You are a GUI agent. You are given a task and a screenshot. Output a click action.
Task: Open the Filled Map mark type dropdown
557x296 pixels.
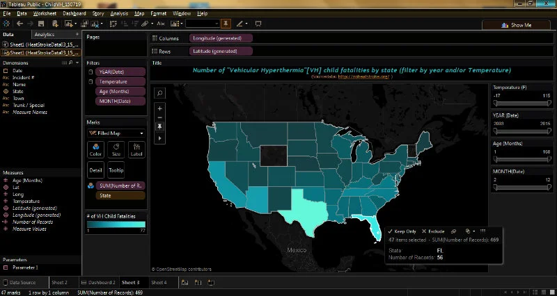tap(116, 133)
